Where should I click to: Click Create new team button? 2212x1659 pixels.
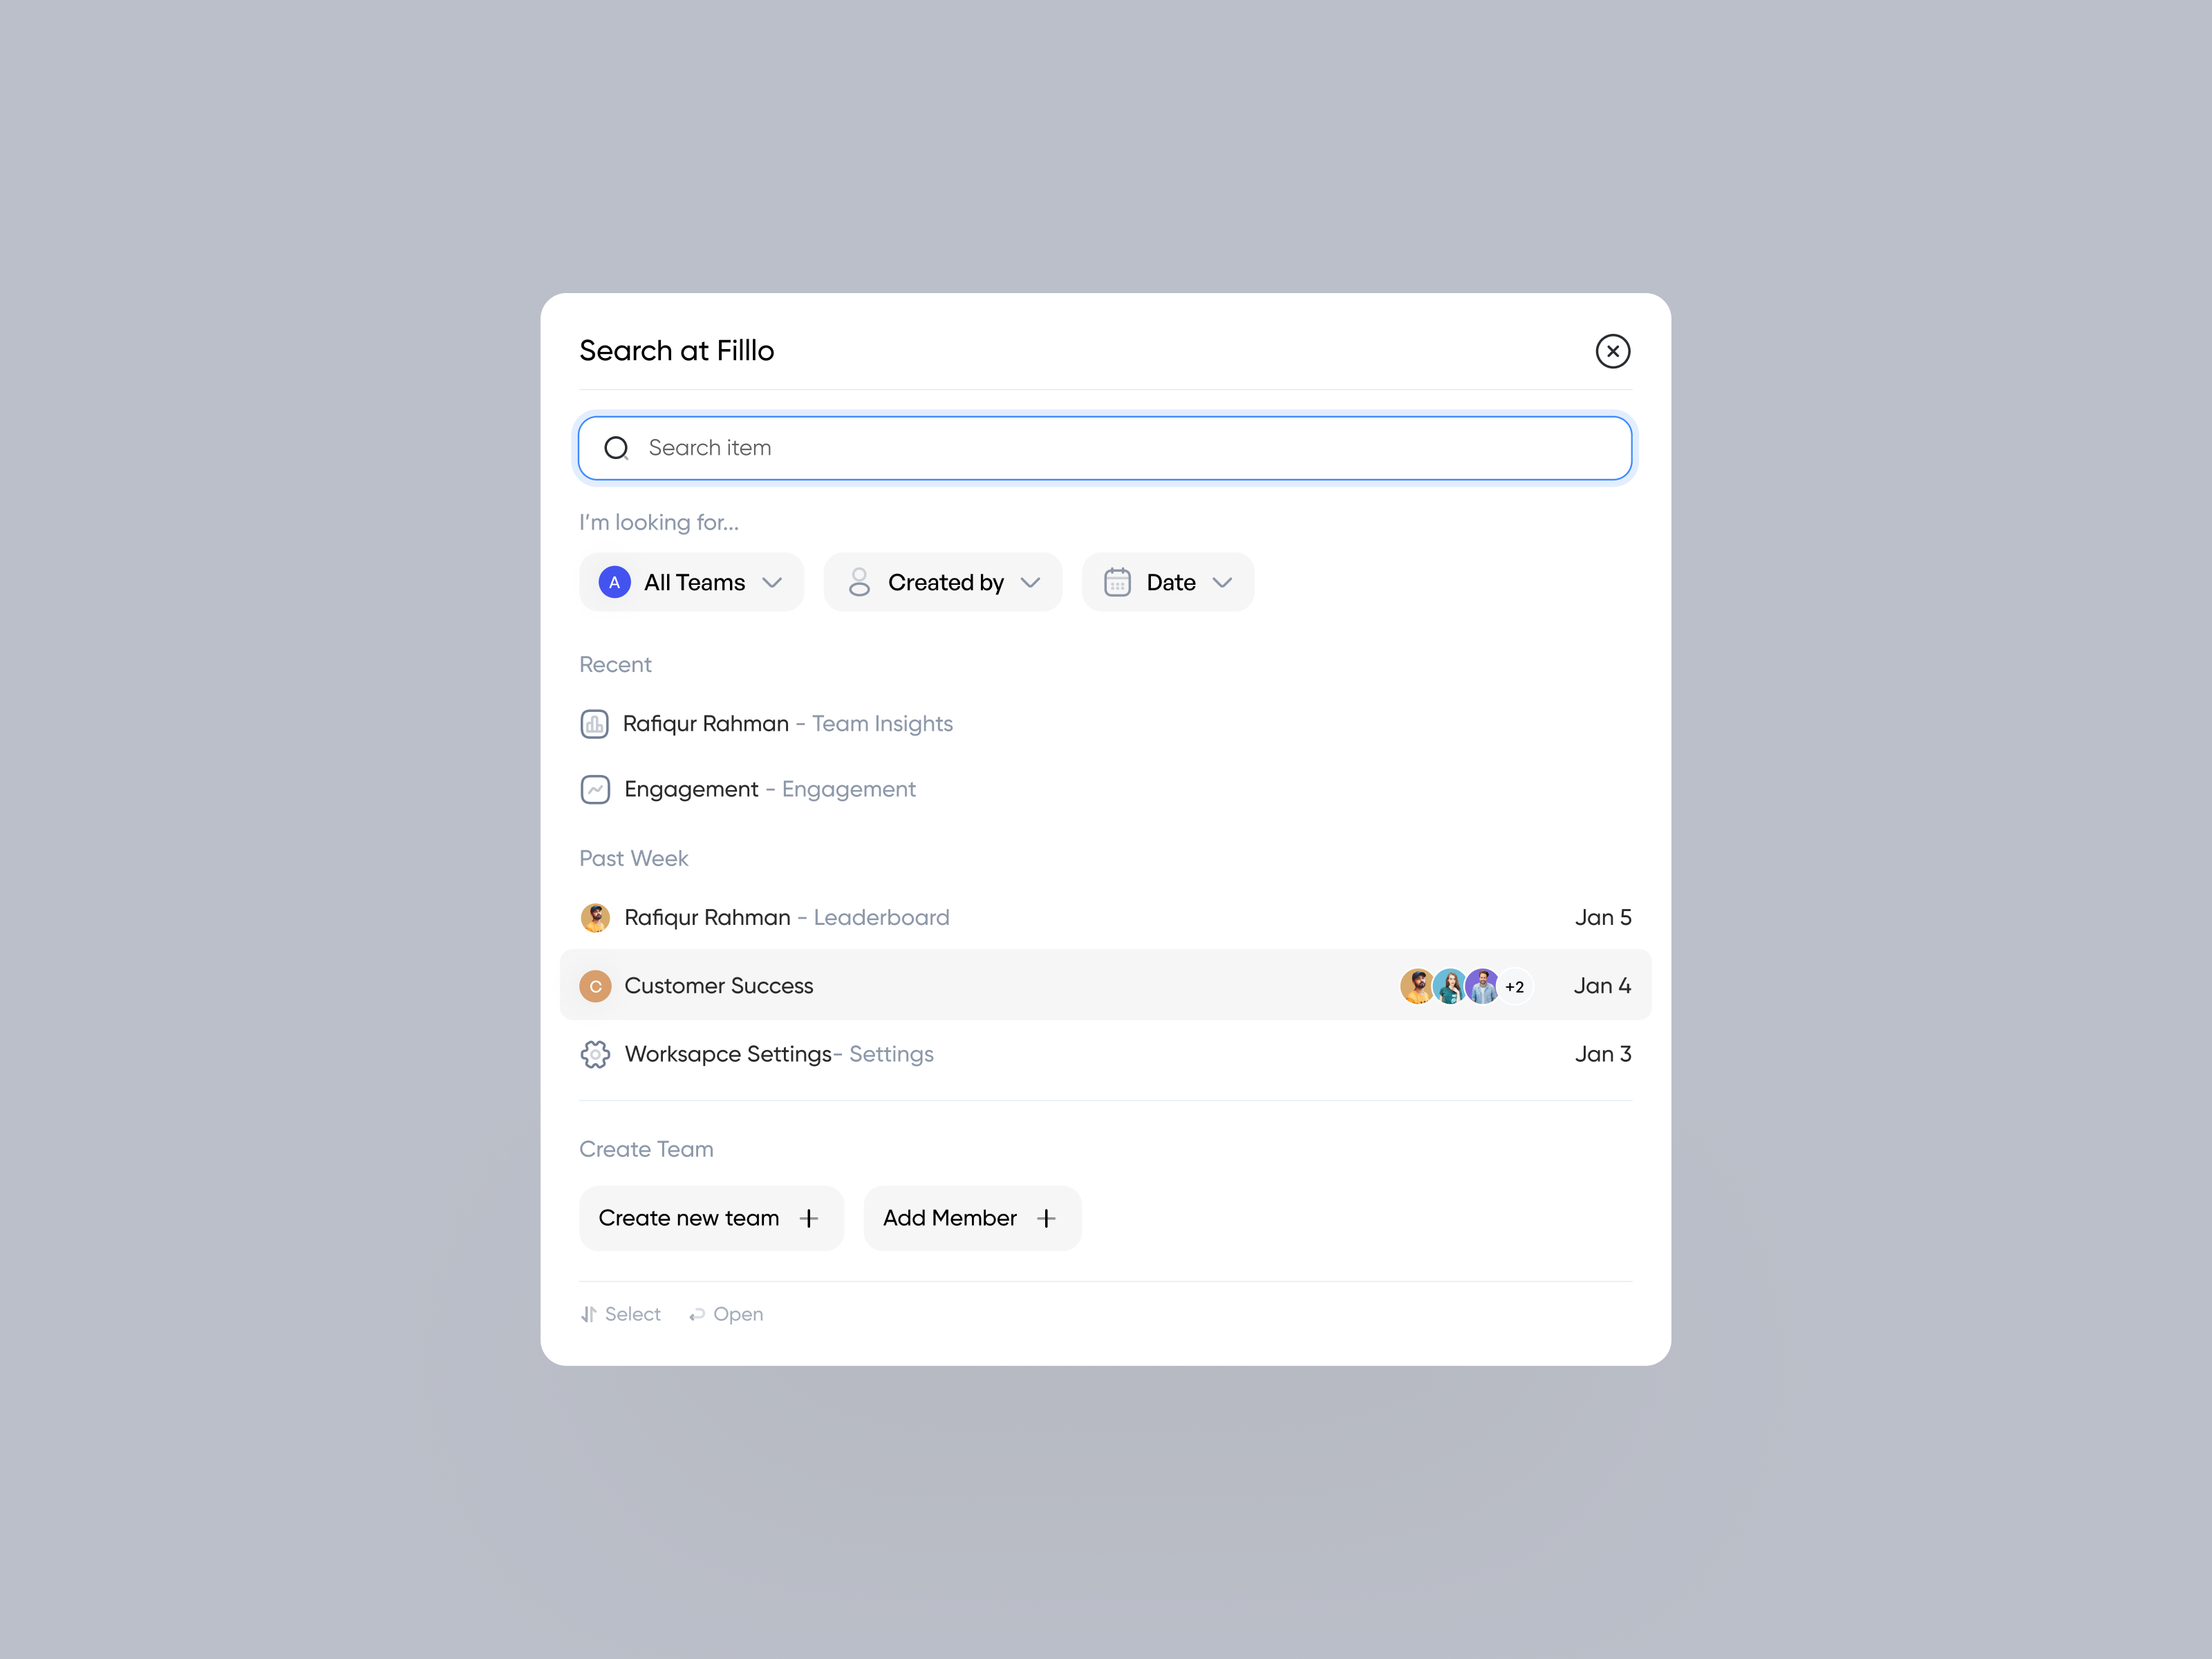711,1218
